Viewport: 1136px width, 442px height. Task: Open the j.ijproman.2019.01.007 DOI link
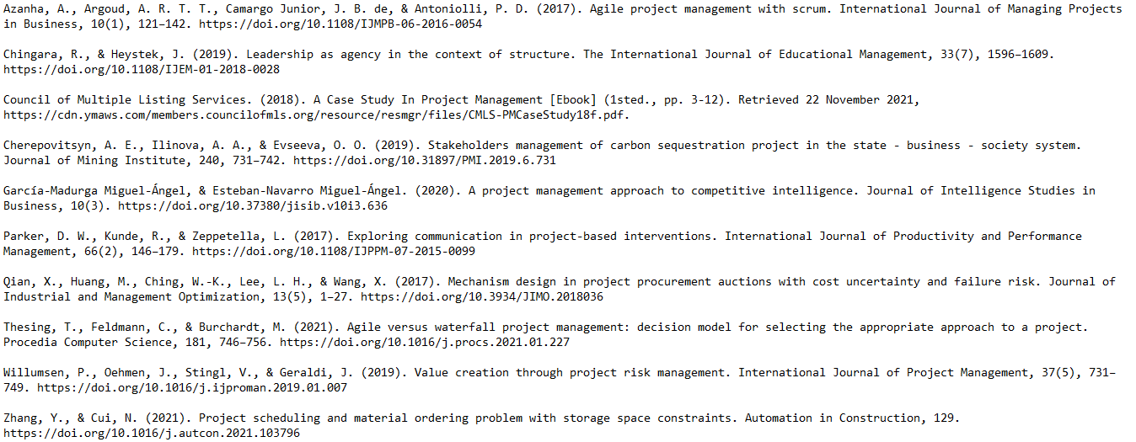[192, 388]
